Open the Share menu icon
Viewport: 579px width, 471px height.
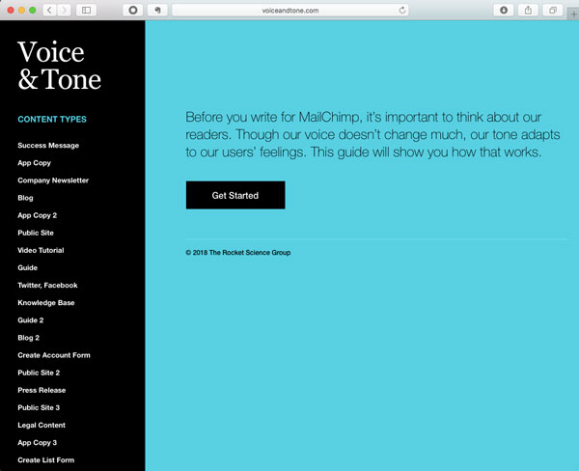pos(528,10)
